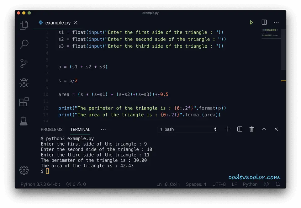Image resolution: width=301 pixels, height=208 pixels.
Task: Change end of line via LF
Action: 234,184
